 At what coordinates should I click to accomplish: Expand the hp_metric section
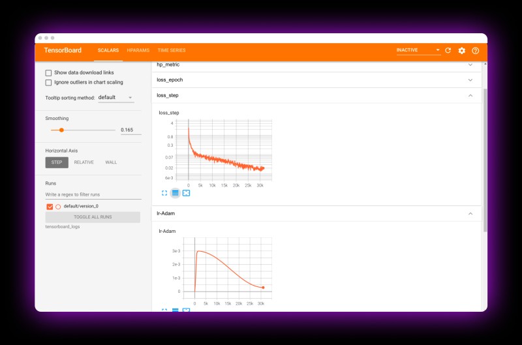[316, 65]
